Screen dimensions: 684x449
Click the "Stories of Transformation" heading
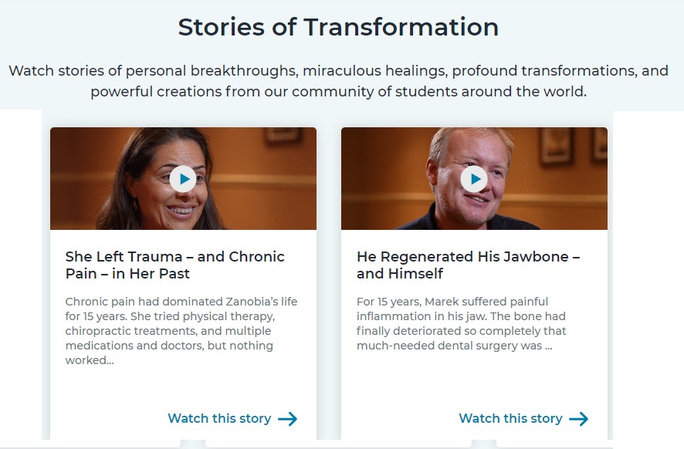(x=338, y=27)
